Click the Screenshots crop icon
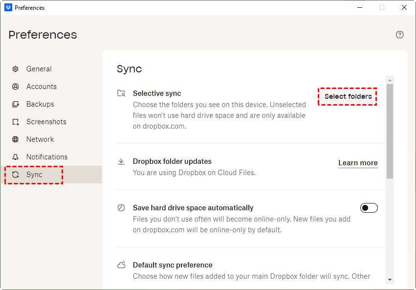The height and width of the screenshot is (290, 416). point(16,122)
